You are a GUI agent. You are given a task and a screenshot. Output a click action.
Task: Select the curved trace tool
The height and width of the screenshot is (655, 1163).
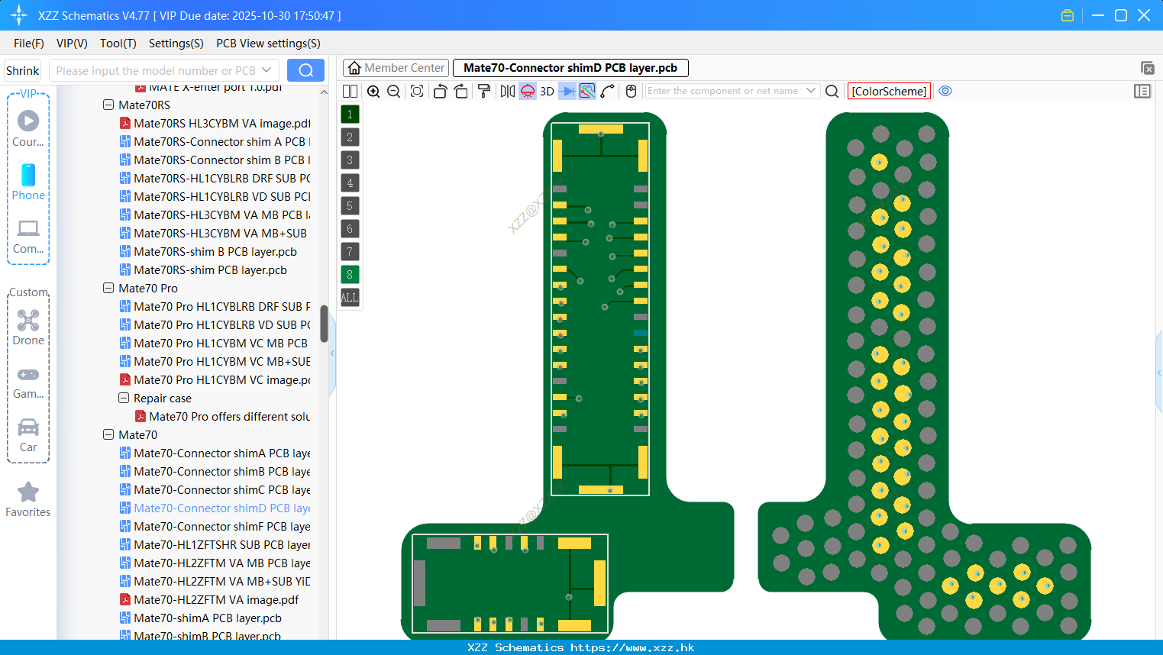(x=607, y=91)
